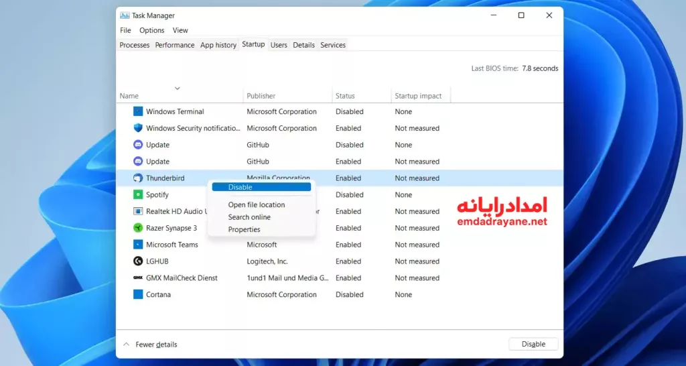
Task: Select the Microsoft Teams row name
Action: pyautogui.click(x=172, y=245)
